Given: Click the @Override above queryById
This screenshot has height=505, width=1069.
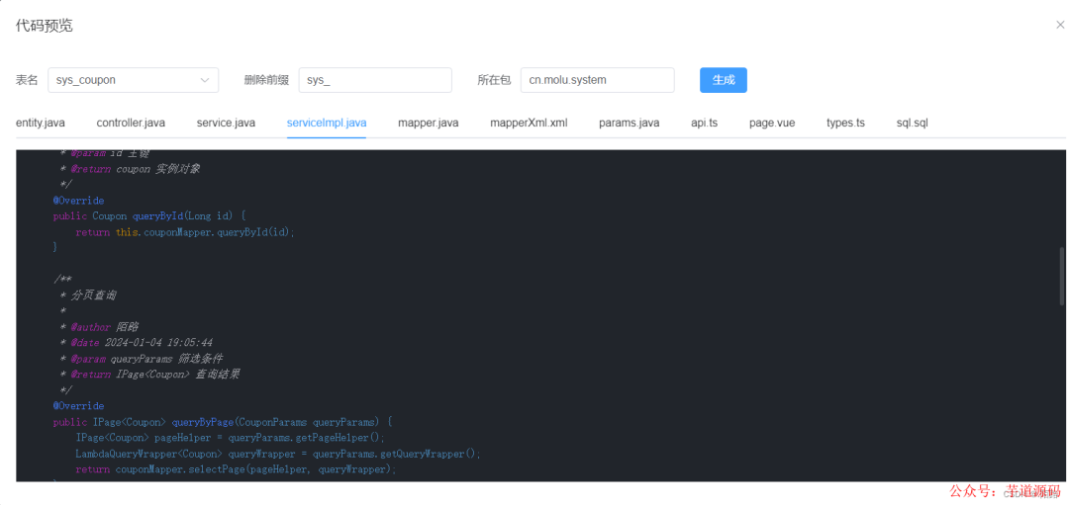Looking at the screenshot, I should [78, 201].
